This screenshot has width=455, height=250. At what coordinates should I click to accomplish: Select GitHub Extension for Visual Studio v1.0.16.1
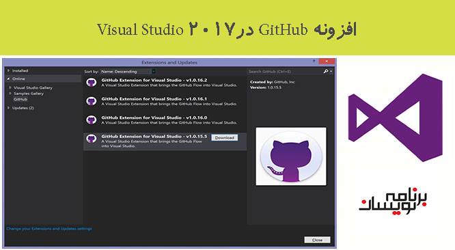[165, 101]
